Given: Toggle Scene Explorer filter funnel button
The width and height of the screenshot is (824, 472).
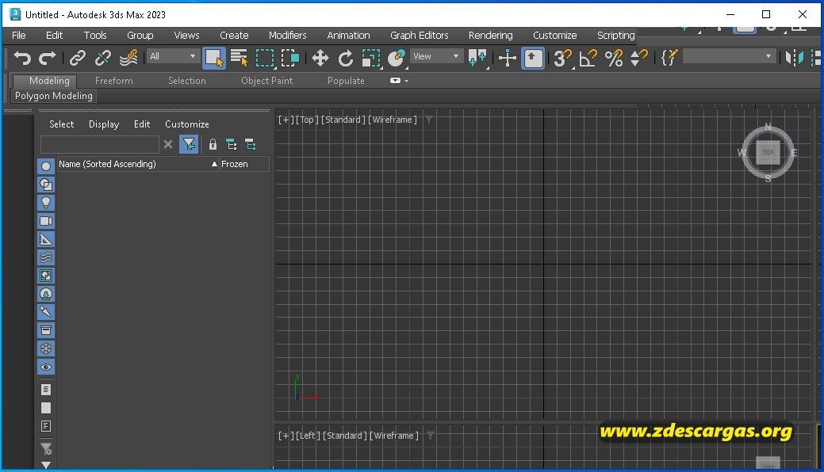Looking at the screenshot, I should pos(189,144).
